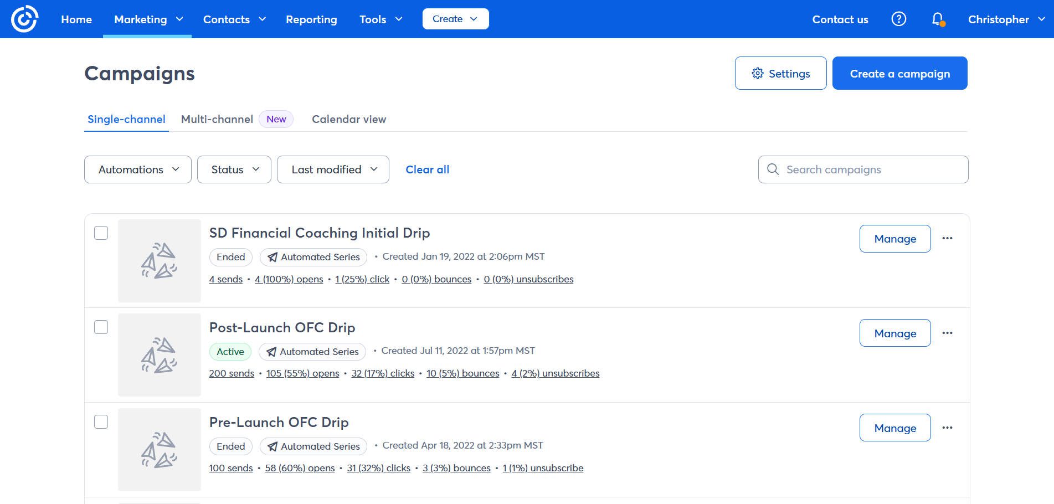Open the ellipsis menu for Pre-Launch OFC Drip
The height and width of the screenshot is (504, 1054).
pyautogui.click(x=948, y=427)
